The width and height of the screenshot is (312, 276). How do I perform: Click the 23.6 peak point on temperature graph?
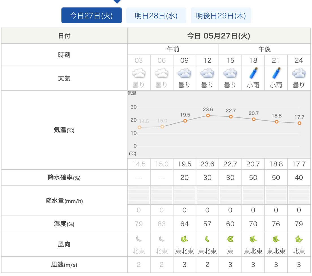tap(208, 115)
